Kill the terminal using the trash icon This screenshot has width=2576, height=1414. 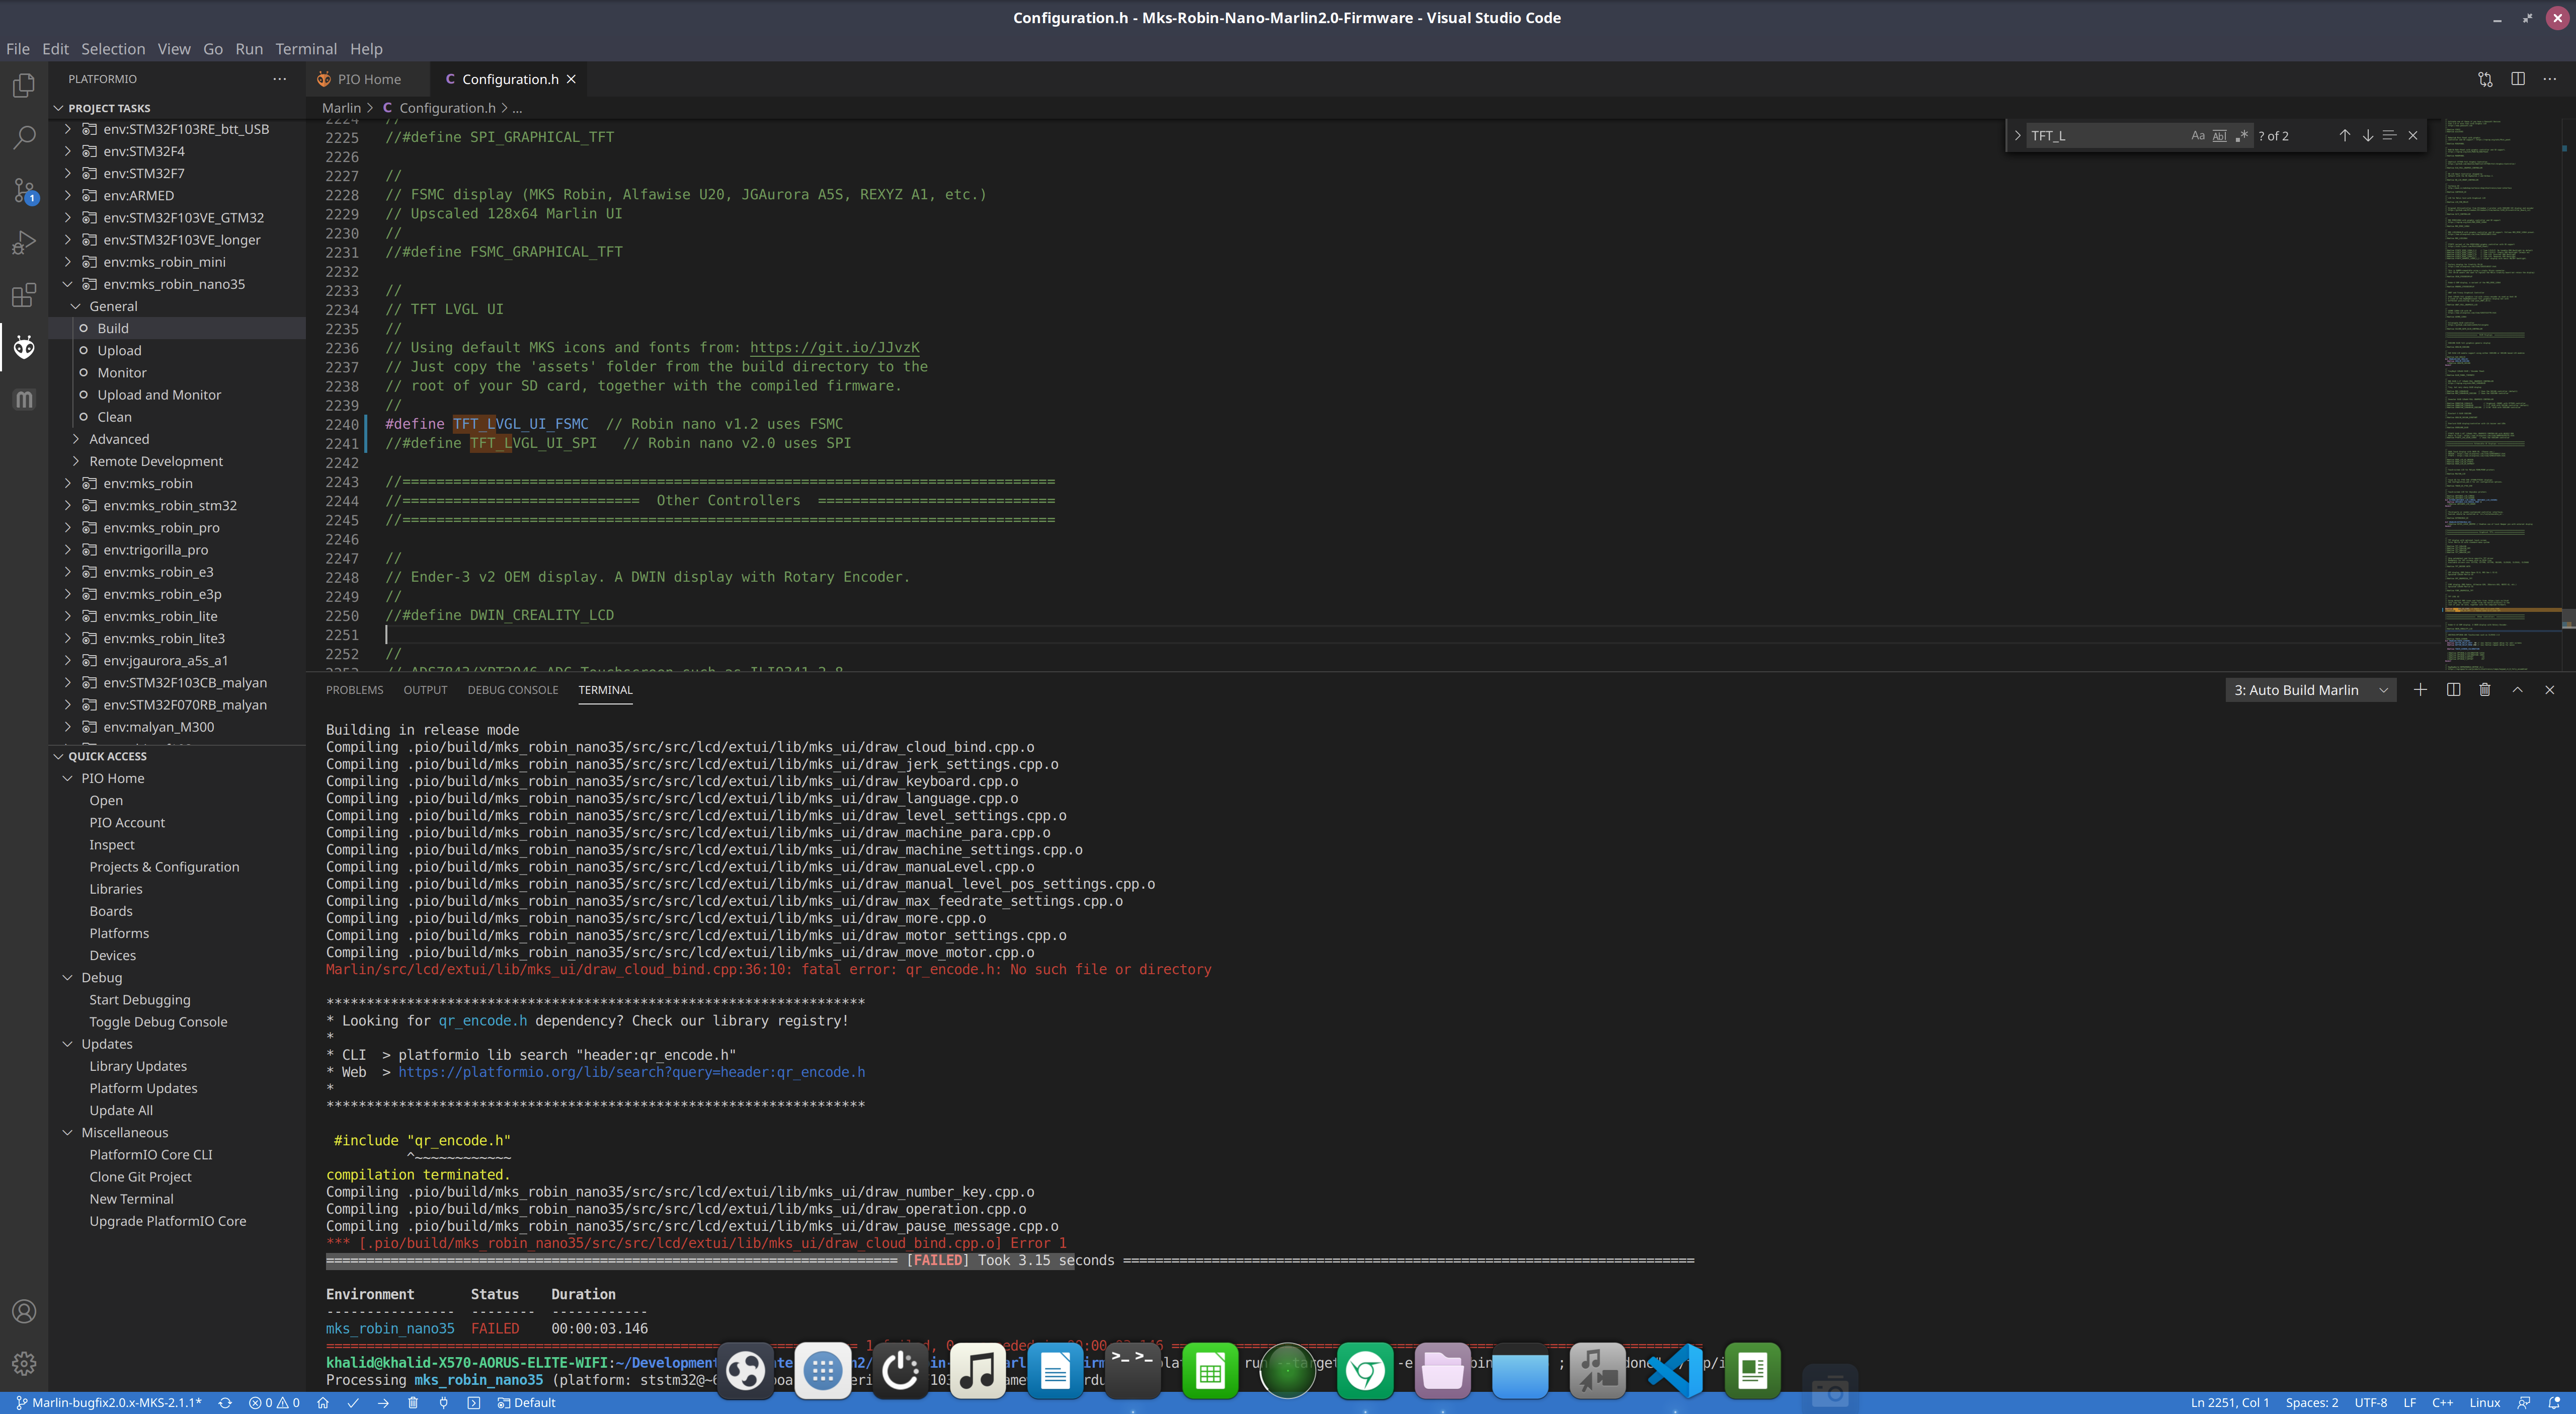(2484, 690)
